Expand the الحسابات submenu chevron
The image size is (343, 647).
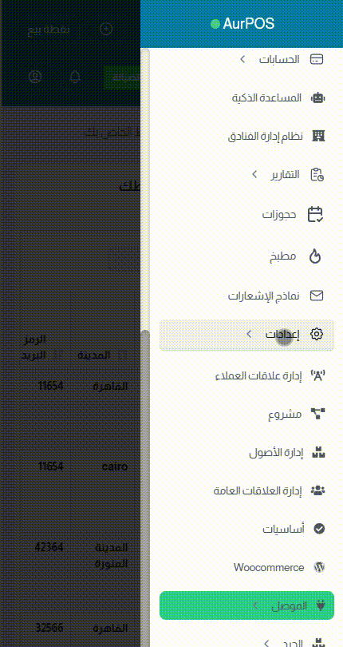pyautogui.click(x=242, y=59)
